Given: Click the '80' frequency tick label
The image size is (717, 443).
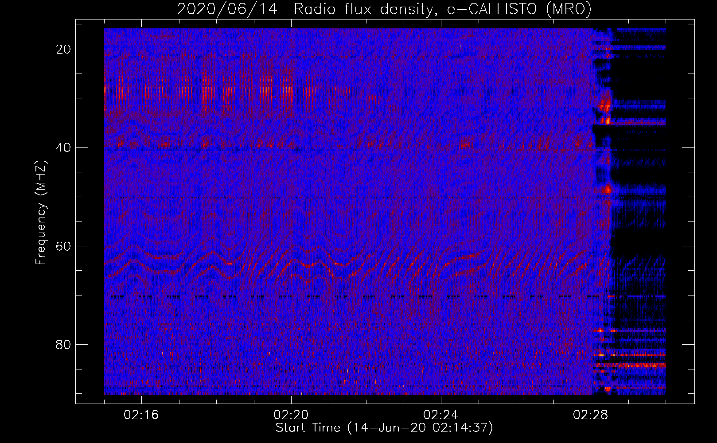Looking at the screenshot, I should [63, 344].
